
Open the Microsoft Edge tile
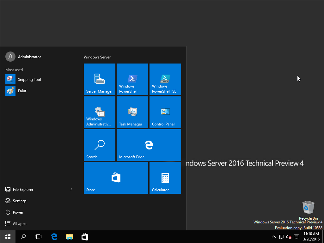click(149, 145)
